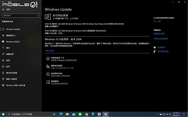Go back with the Settings back arrow

point(3,2)
